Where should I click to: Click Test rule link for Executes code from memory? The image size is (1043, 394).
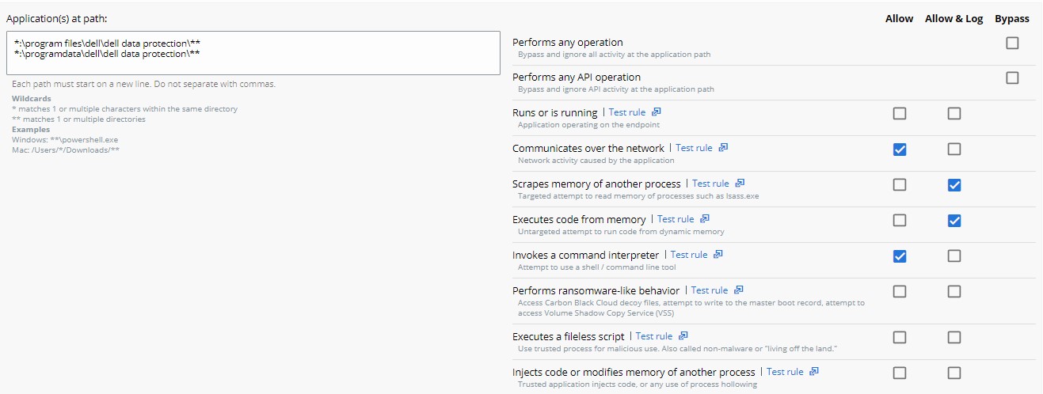pyautogui.click(x=676, y=219)
